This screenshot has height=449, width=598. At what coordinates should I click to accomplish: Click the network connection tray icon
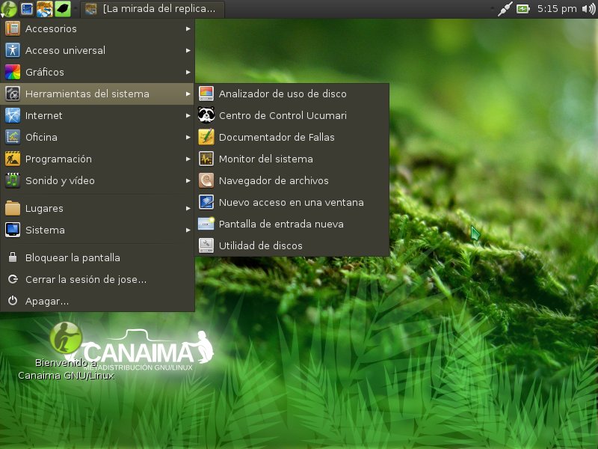pyautogui.click(x=505, y=9)
